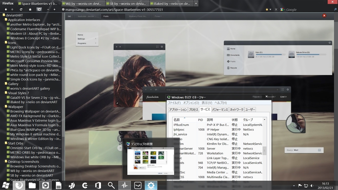
Task: Sort services by PID column header
Action: (201, 120)
